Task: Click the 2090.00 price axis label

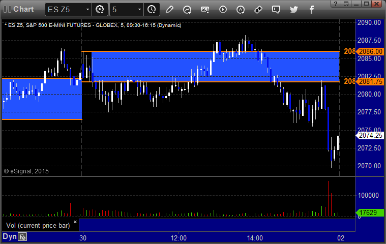Action: pos(369,23)
